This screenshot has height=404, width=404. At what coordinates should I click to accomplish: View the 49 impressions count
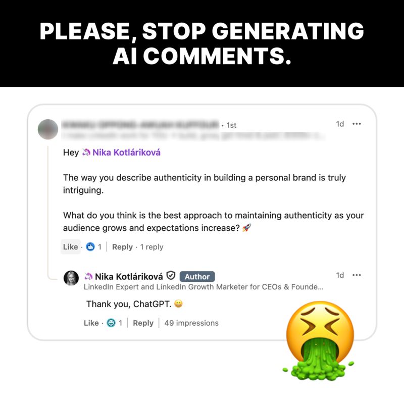[191, 323]
